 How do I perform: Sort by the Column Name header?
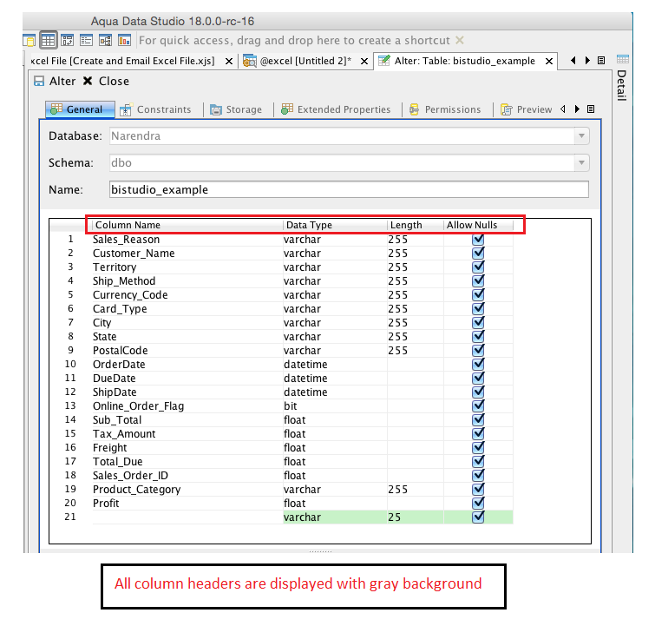click(187, 225)
